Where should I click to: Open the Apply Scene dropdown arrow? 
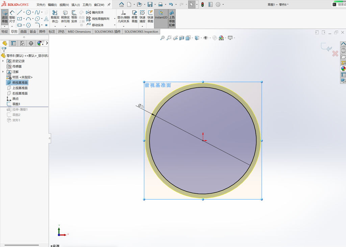point(225,38)
